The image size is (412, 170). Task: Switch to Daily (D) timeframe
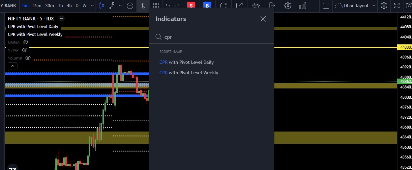[x=77, y=6]
